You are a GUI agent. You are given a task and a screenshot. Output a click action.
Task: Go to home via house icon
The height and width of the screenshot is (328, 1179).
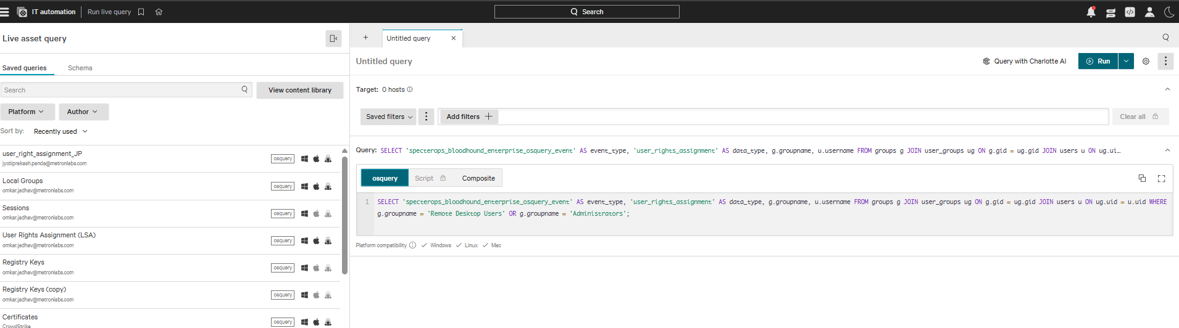tap(159, 12)
